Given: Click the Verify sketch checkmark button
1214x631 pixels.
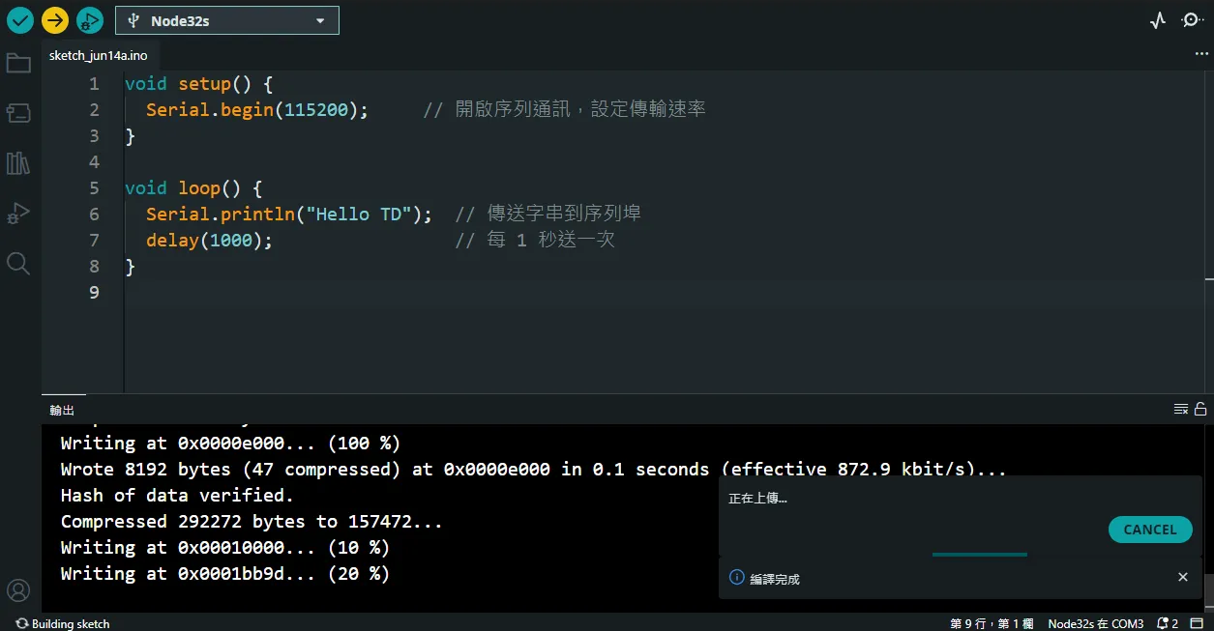Looking at the screenshot, I should coord(20,19).
